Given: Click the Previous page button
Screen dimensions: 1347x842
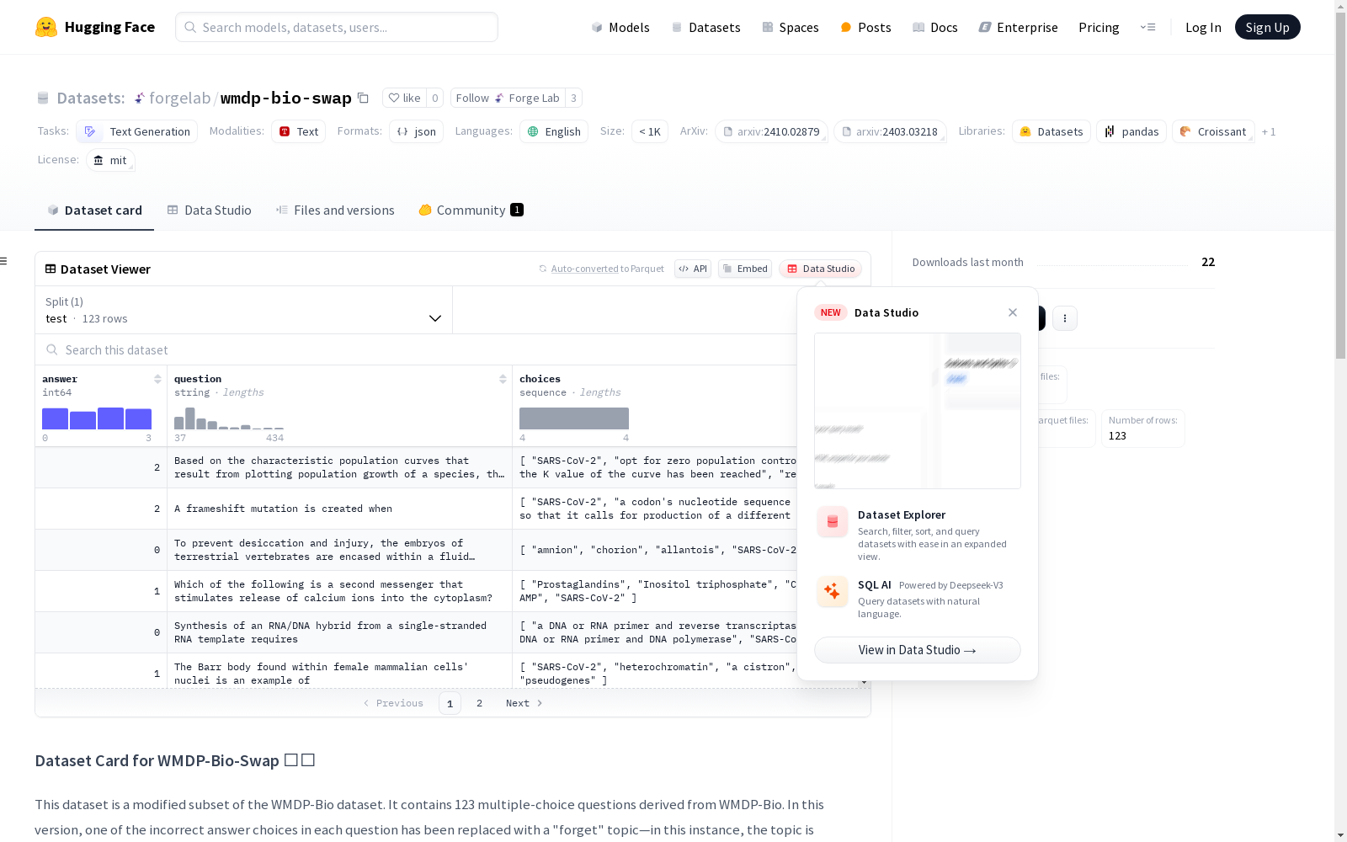Looking at the screenshot, I should (x=393, y=703).
